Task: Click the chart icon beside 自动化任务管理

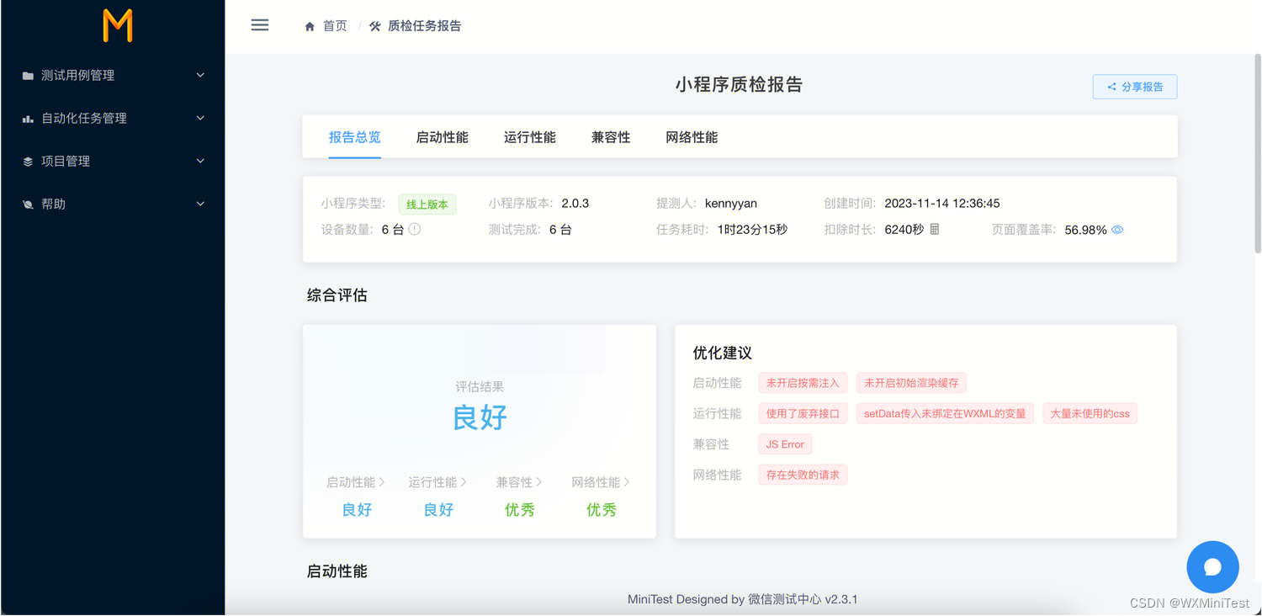Action: 27,118
